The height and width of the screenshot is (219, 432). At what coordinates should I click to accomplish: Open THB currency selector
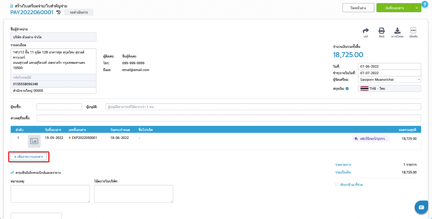coord(389,88)
